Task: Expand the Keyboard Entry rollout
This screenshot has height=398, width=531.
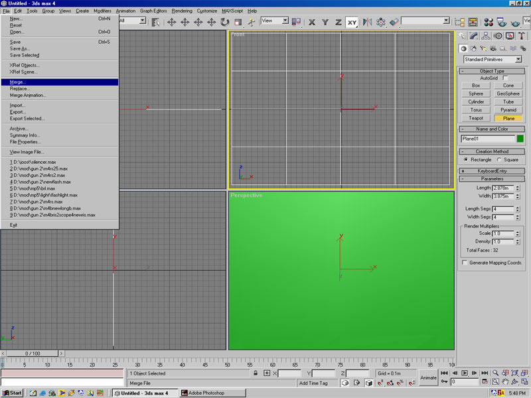Action: 491,170
